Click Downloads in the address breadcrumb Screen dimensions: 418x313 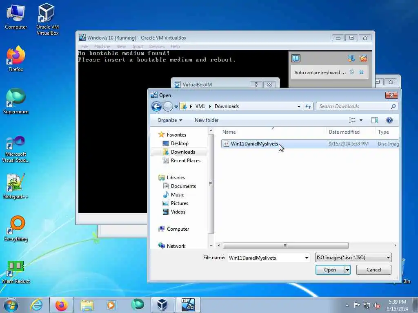coord(227,106)
